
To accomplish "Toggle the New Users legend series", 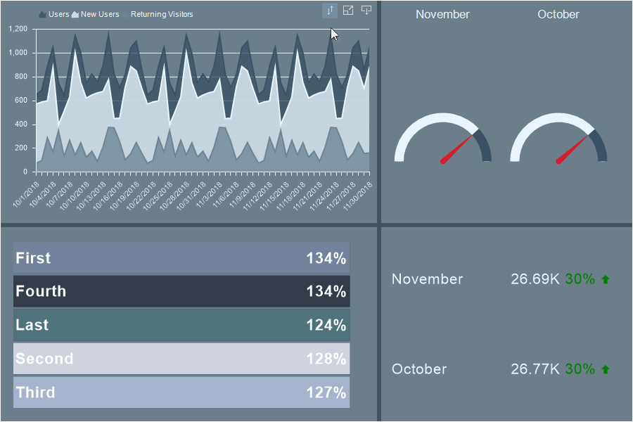I will click(x=95, y=14).
